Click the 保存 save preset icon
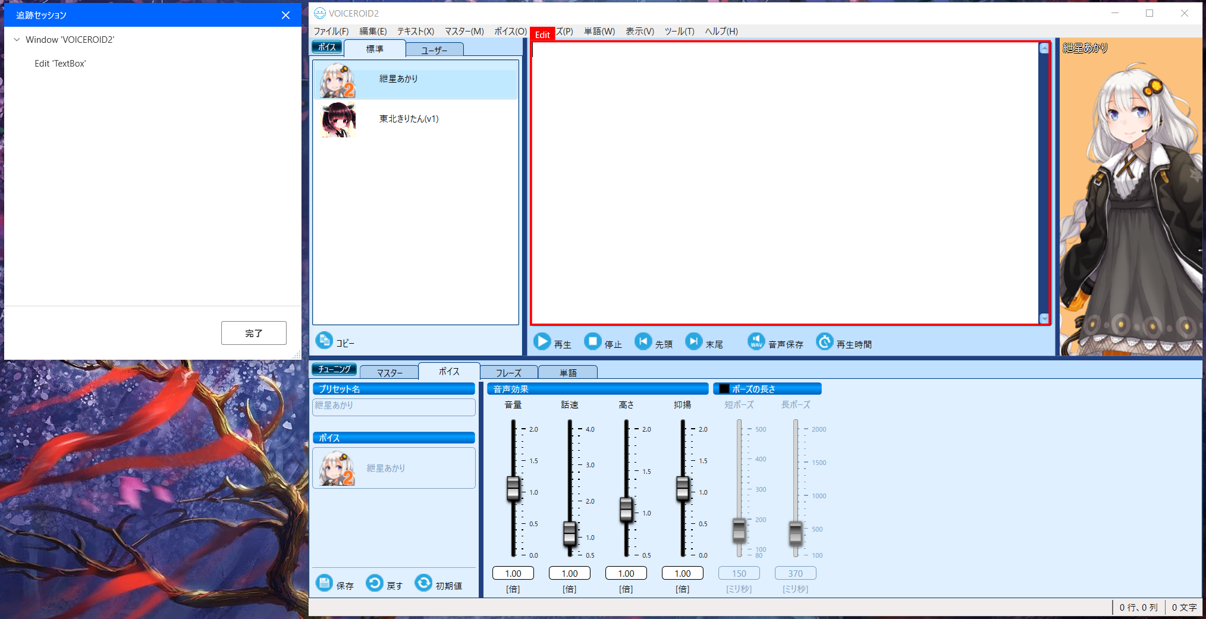The width and height of the screenshot is (1206, 619). point(324,583)
